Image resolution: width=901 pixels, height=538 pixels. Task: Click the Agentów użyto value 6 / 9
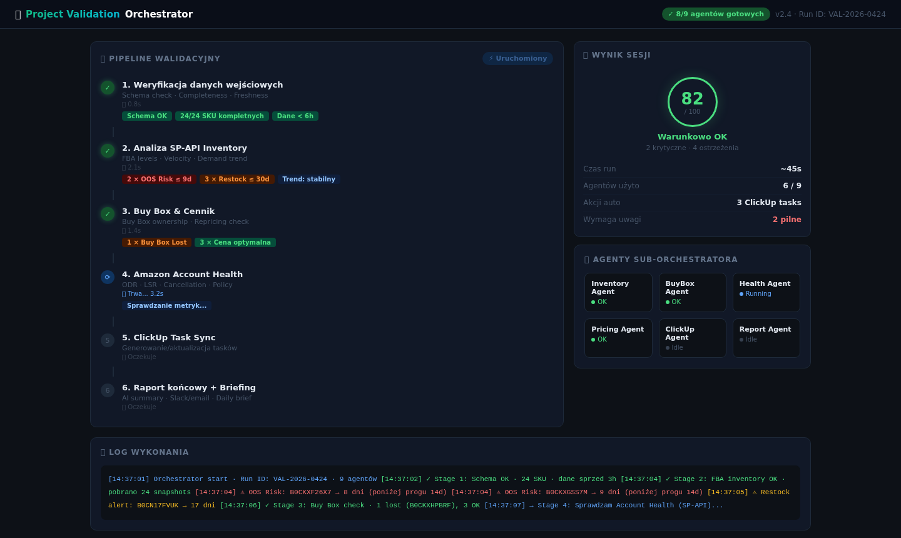tap(792, 186)
